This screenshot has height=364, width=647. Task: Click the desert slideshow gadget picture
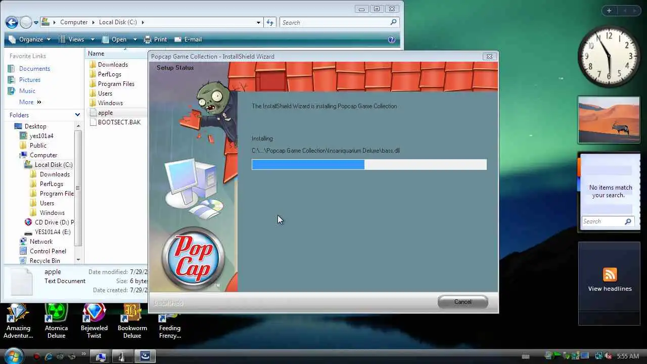pyautogui.click(x=609, y=120)
